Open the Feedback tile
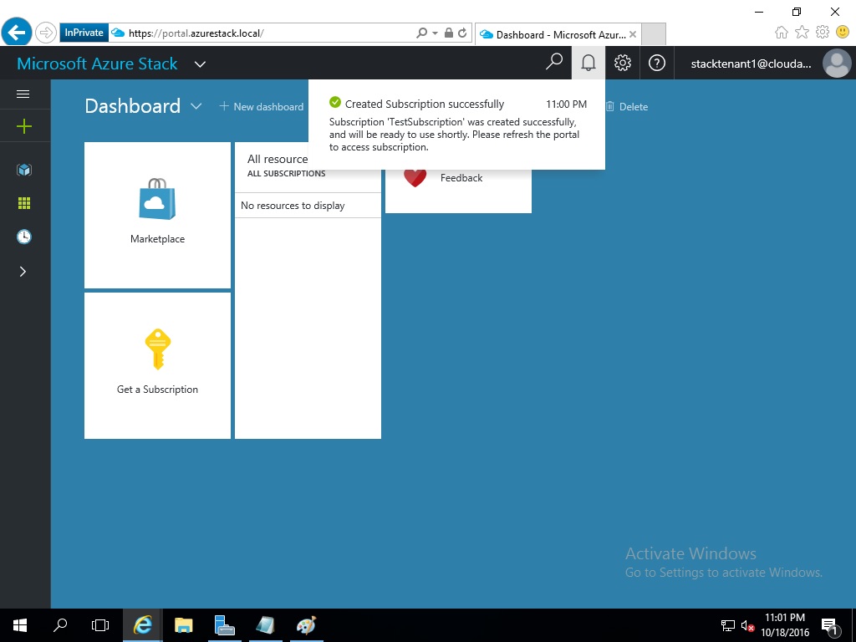This screenshot has height=642, width=856. pyautogui.click(x=458, y=191)
